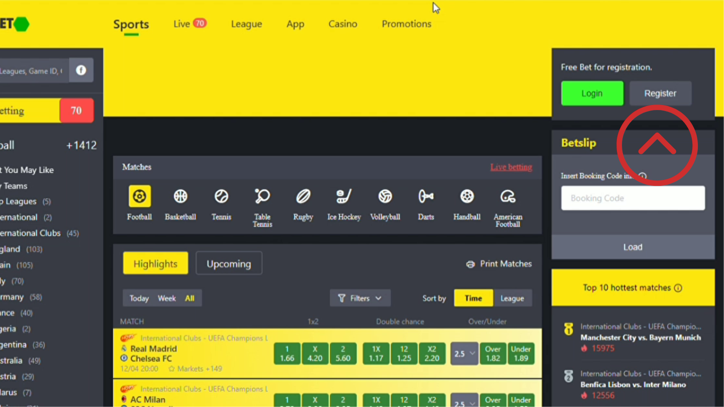Open the England (103) league list

pyautogui.click(x=21, y=249)
